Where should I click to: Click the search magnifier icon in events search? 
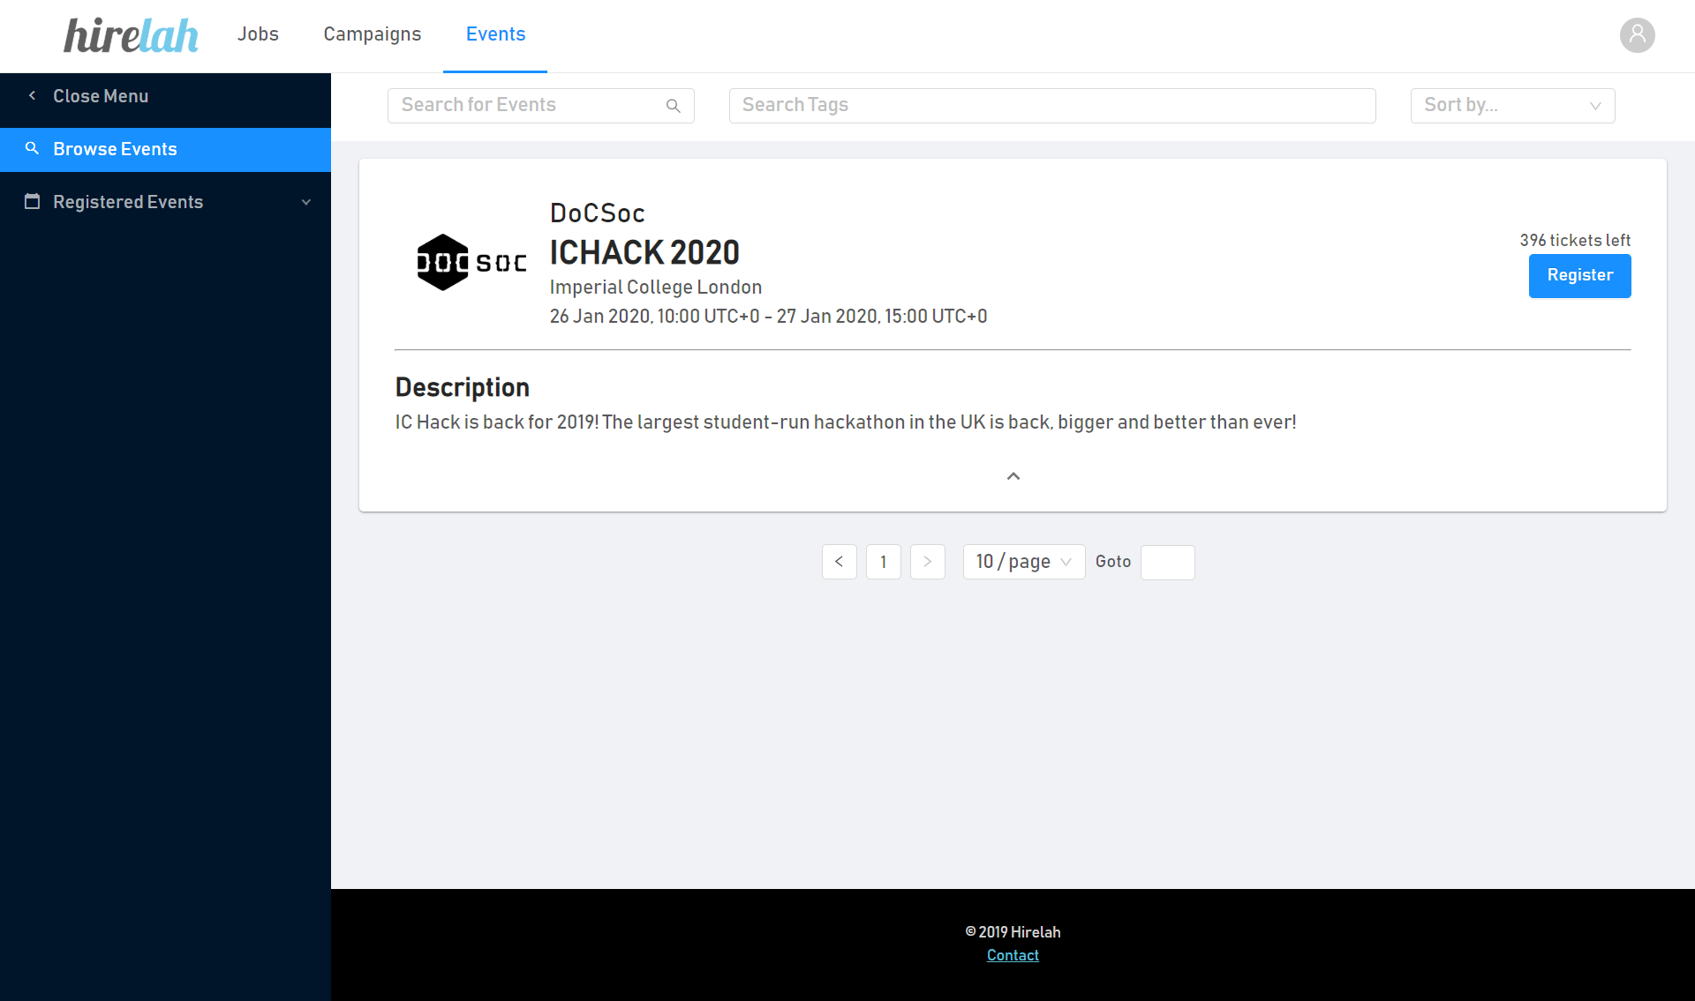coord(674,106)
